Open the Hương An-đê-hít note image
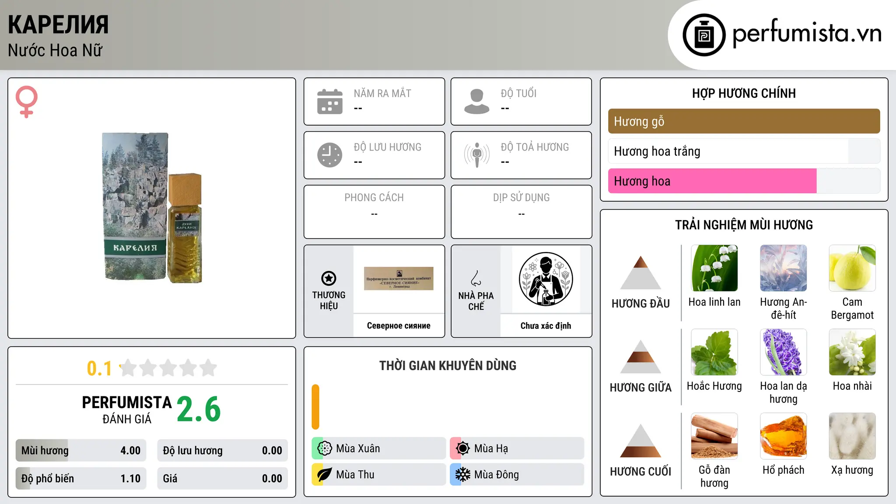Viewport: 896px width, 504px height. (784, 268)
